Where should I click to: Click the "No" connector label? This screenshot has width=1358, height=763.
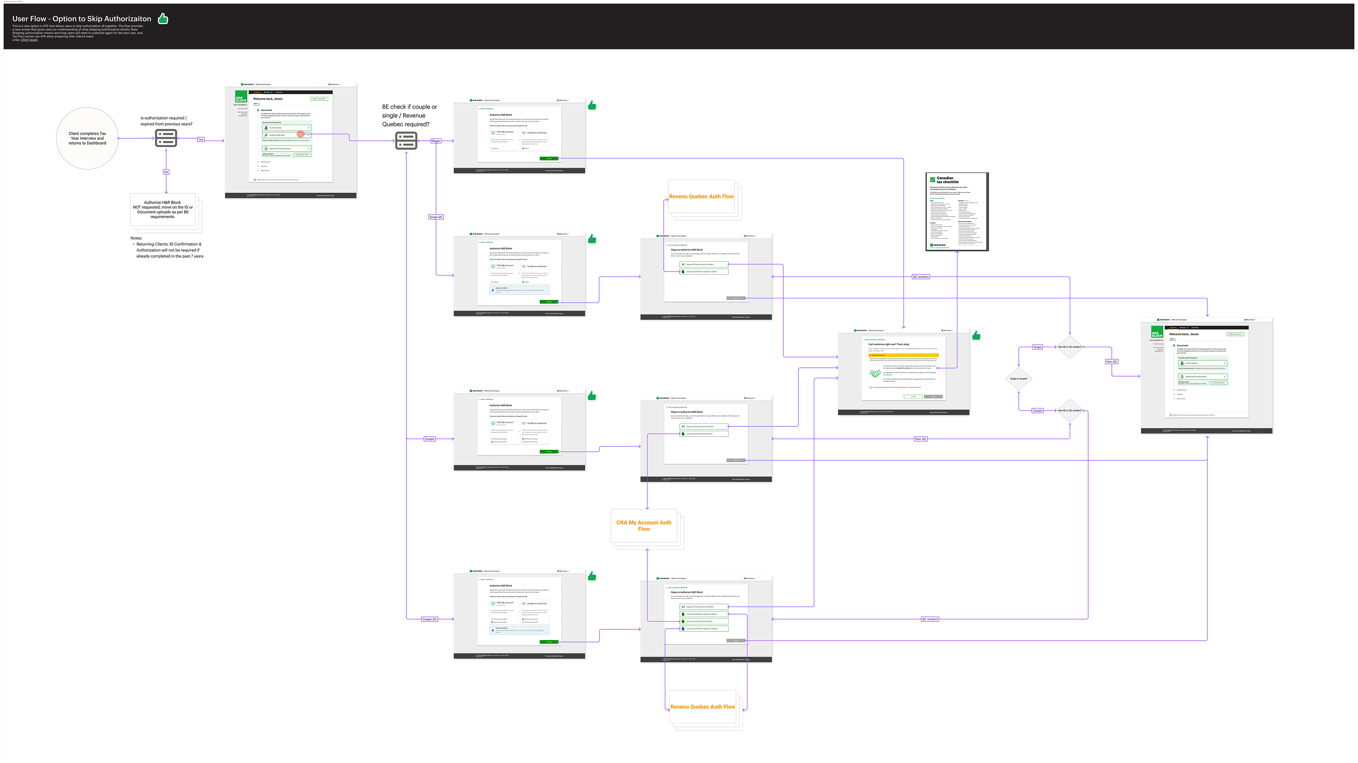tap(166, 172)
